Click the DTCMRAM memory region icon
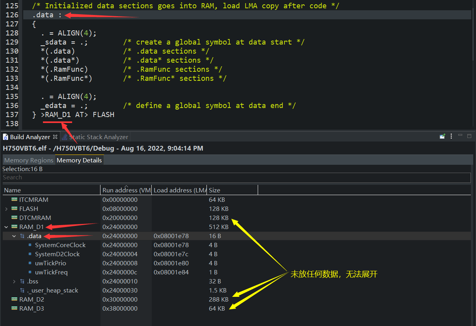The width and height of the screenshot is (476, 326). (15, 218)
